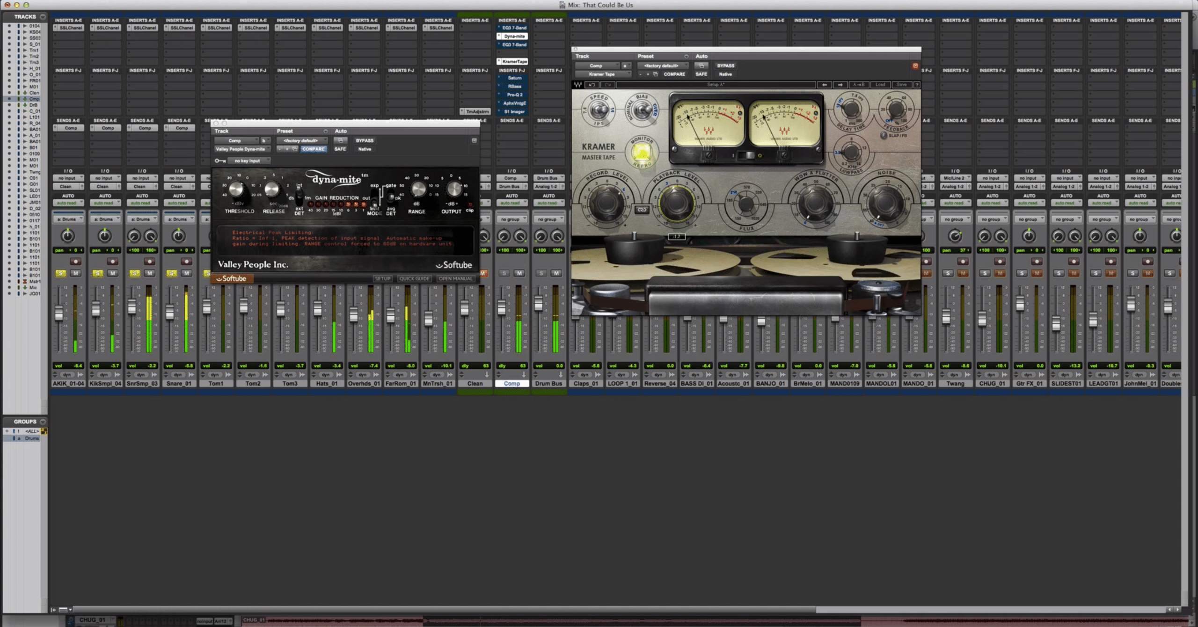Open the Valley People Dyna-mite plugin selector
The width and height of the screenshot is (1198, 627).
pos(242,149)
